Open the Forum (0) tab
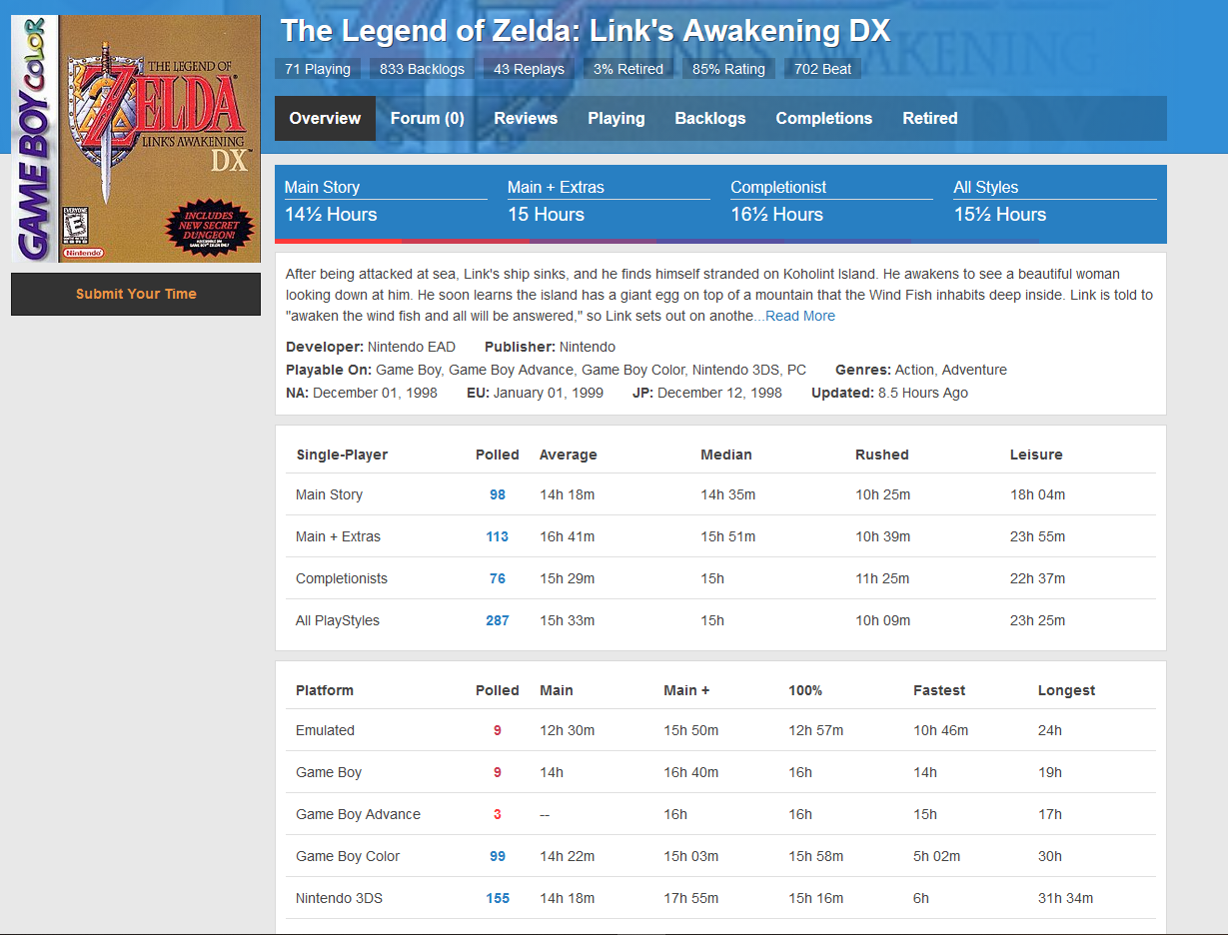The image size is (1228, 935). tap(427, 118)
